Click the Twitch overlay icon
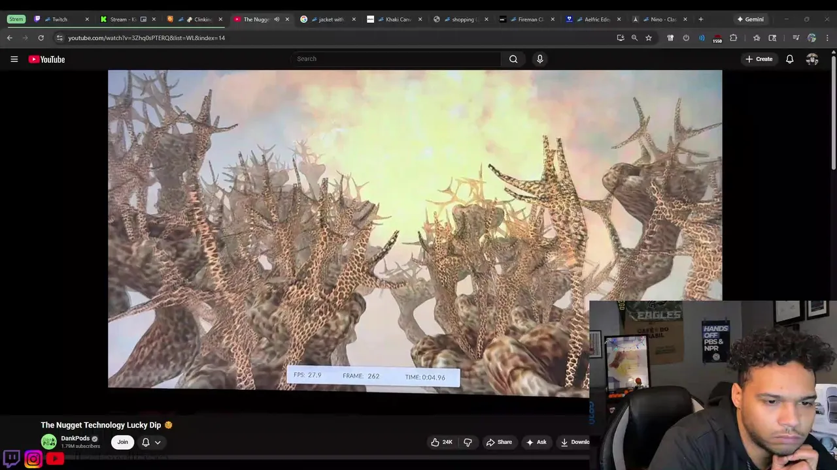 coord(11,459)
